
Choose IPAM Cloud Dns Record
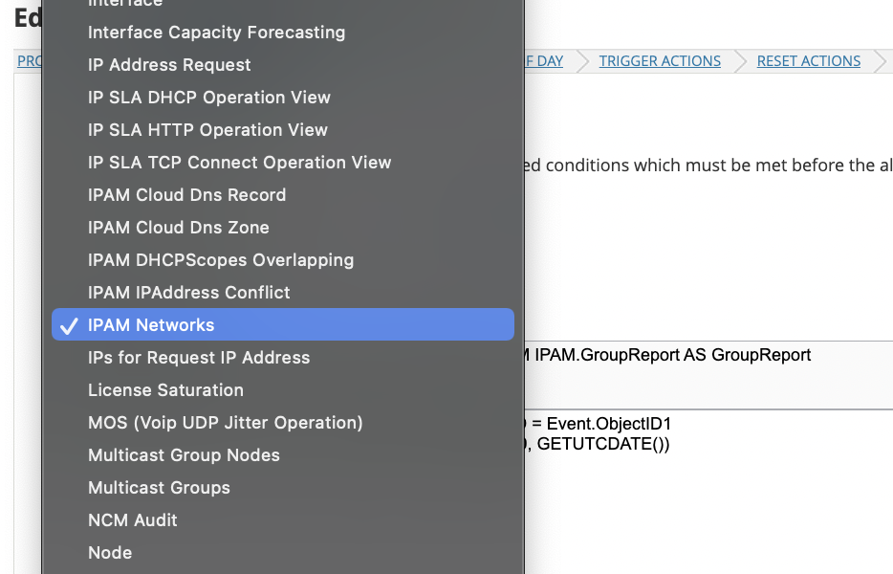(186, 195)
